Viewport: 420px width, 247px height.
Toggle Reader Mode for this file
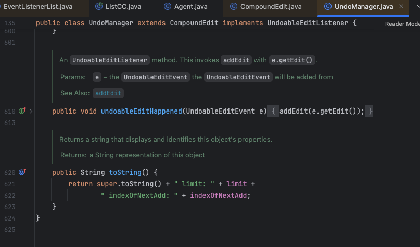402,24
